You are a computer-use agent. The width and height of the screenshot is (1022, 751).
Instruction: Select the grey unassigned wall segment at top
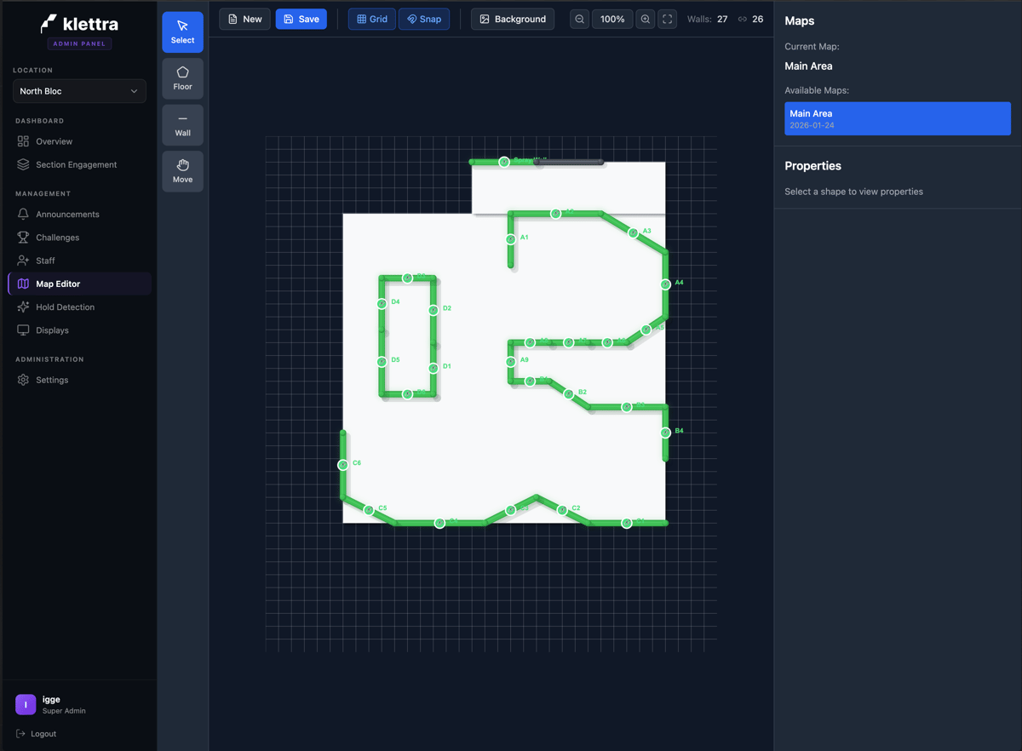(571, 162)
